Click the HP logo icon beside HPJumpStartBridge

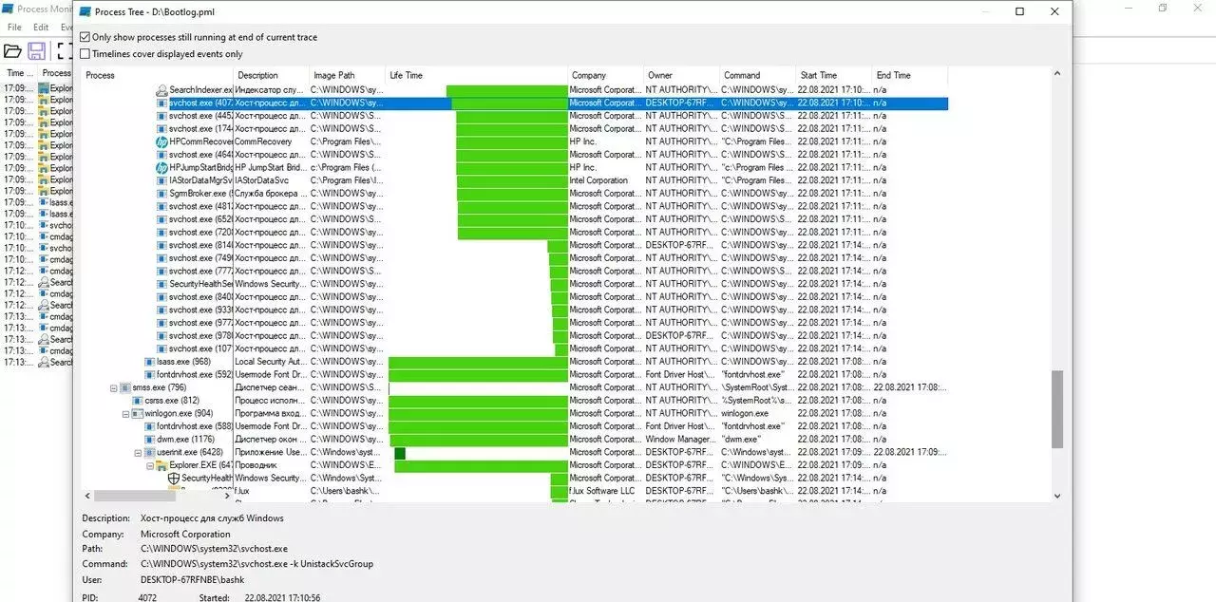(x=162, y=168)
